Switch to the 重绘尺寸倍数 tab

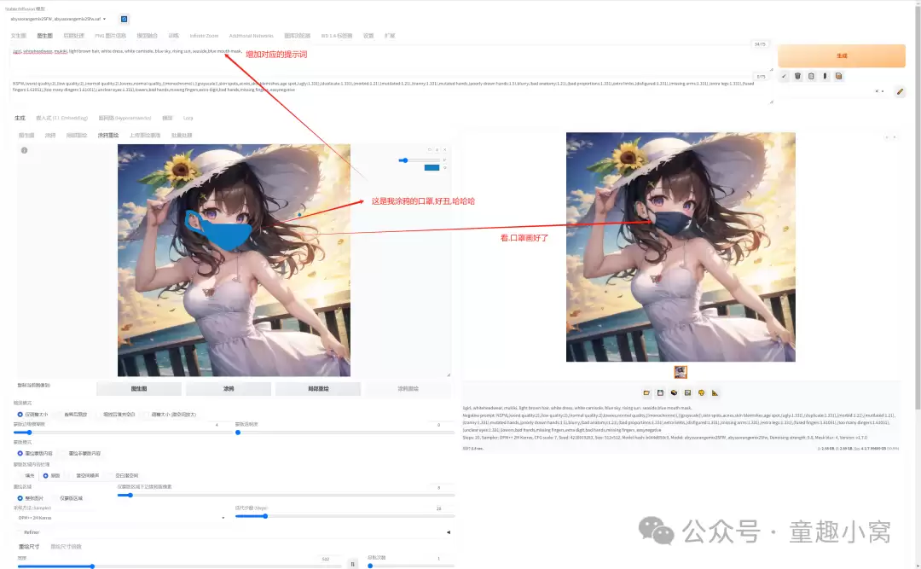[x=66, y=547]
